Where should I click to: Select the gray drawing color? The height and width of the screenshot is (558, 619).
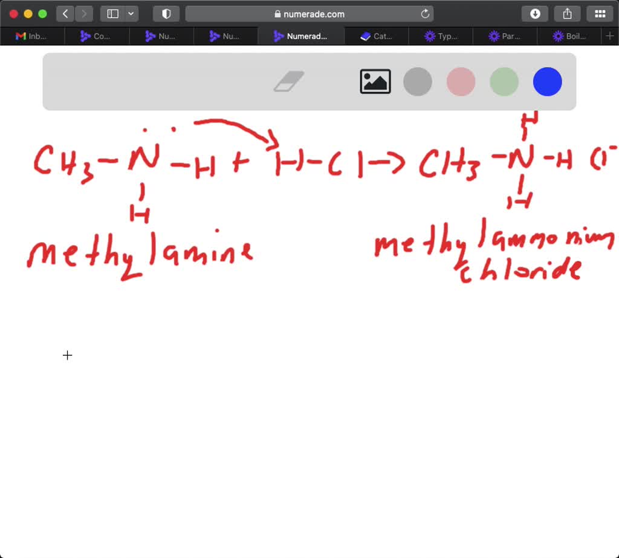pyautogui.click(x=418, y=82)
